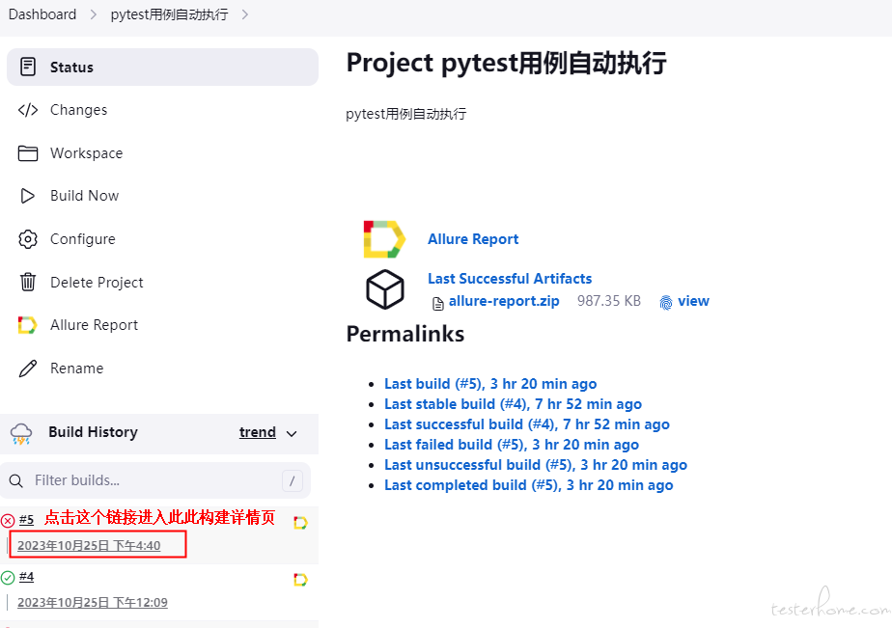
Task: Open build #4 timestamp 下午12:09 link
Action: (93, 602)
